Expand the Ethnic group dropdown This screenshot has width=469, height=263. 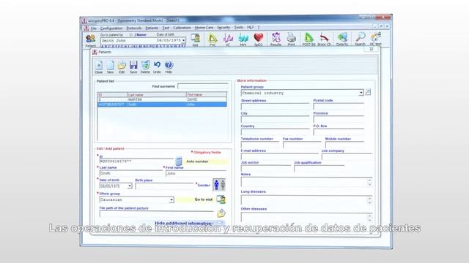171,199
